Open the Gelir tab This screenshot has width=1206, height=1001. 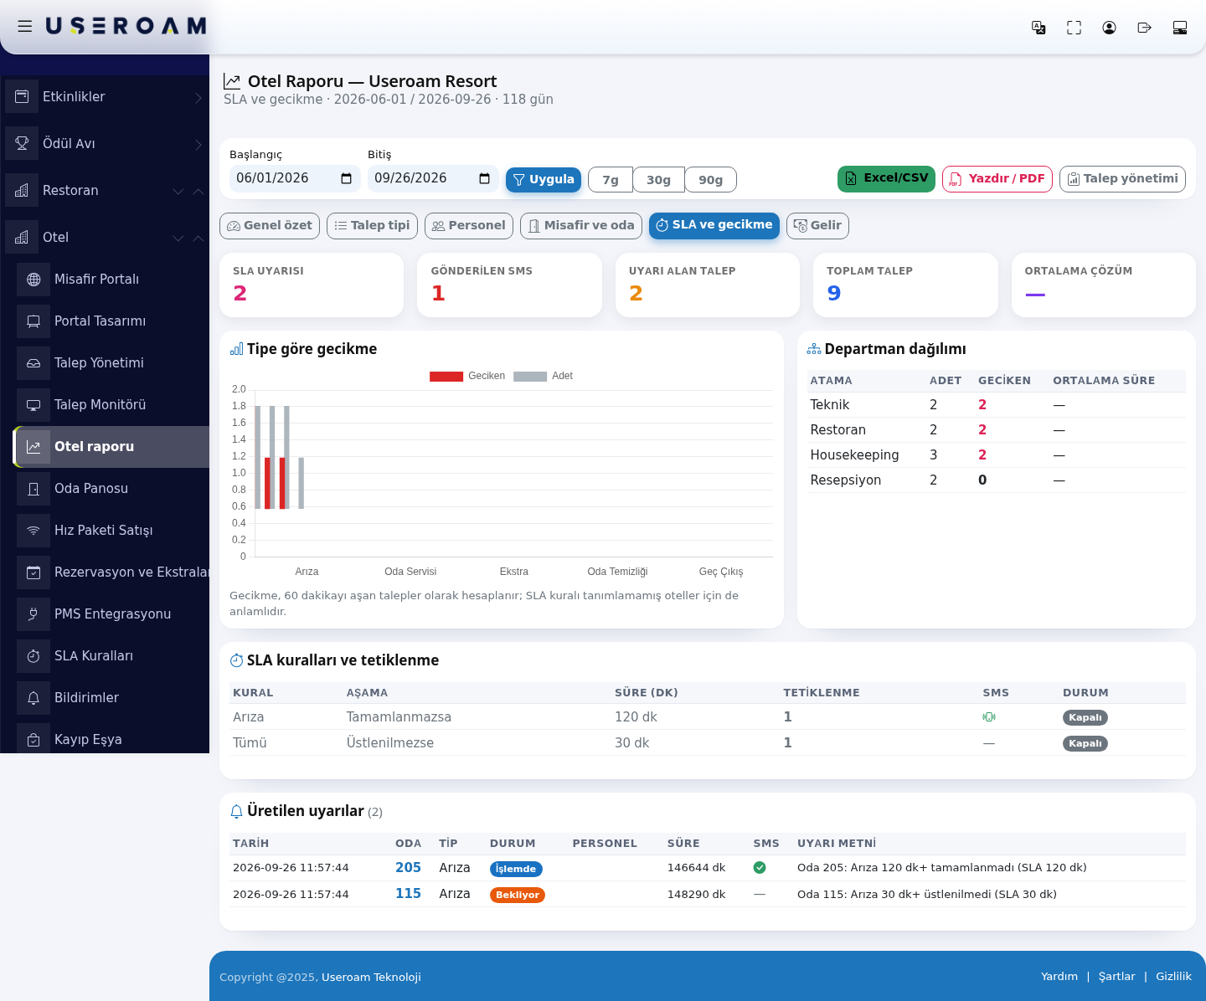817,226
